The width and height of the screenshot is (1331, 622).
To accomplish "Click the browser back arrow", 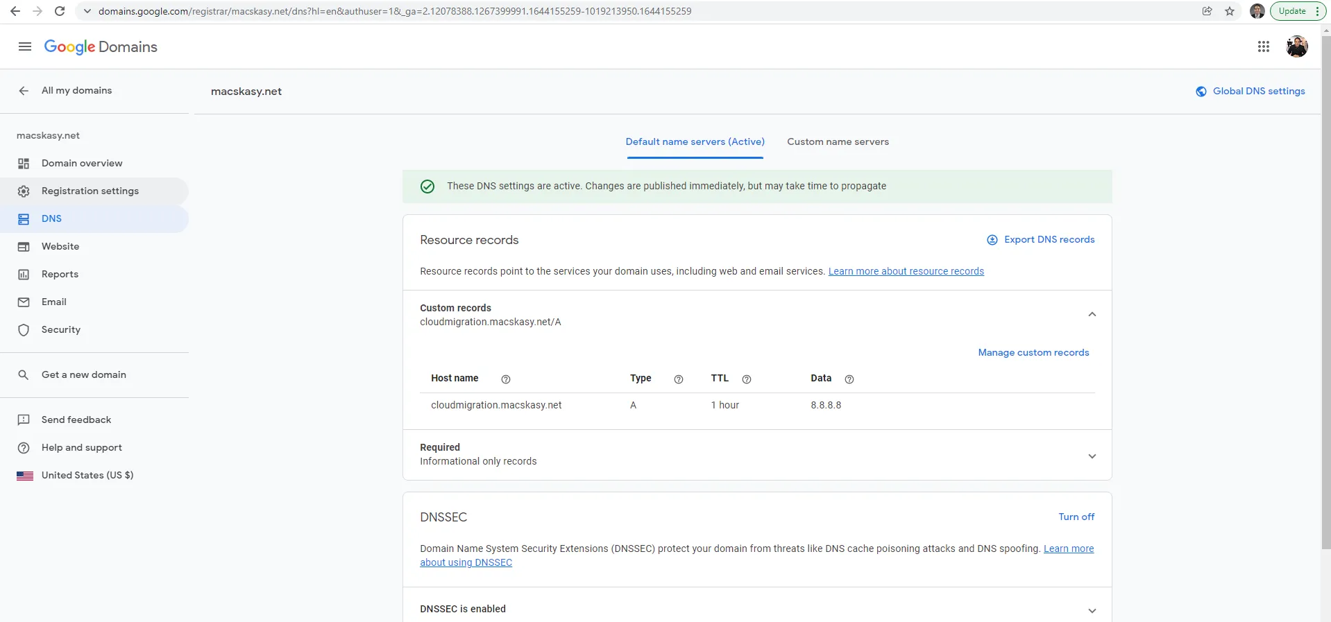I will (x=15, y=11).
